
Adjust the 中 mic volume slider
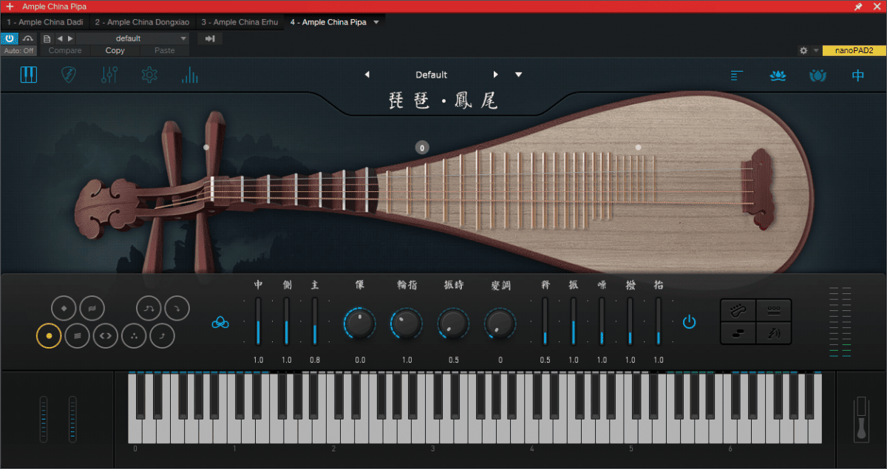pyautogui.click(x=258, y=321)
